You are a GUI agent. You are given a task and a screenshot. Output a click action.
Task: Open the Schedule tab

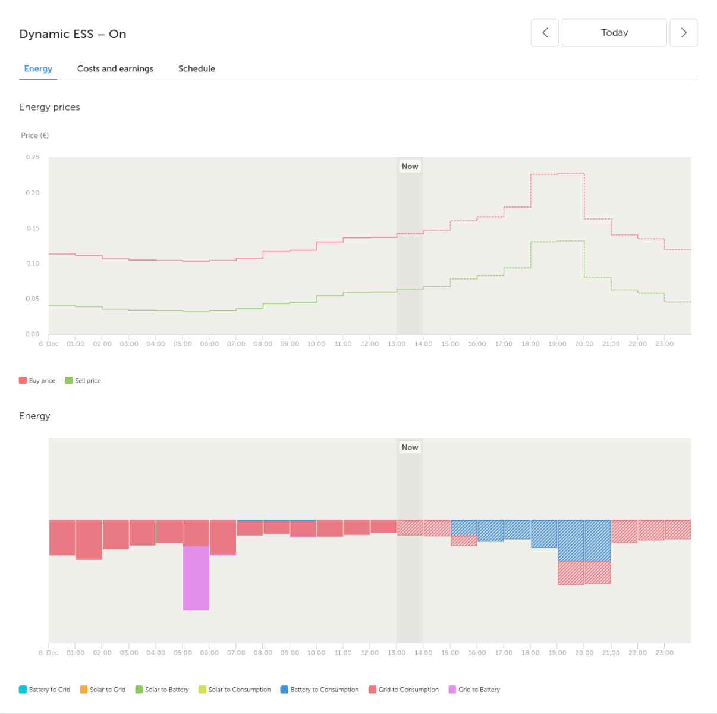(197, 68)
